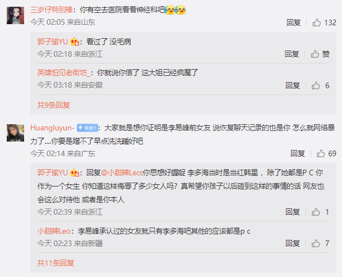Open the @小甜辣Leo mention link
This screenshot has height=277, width=342.
[121, 172]
